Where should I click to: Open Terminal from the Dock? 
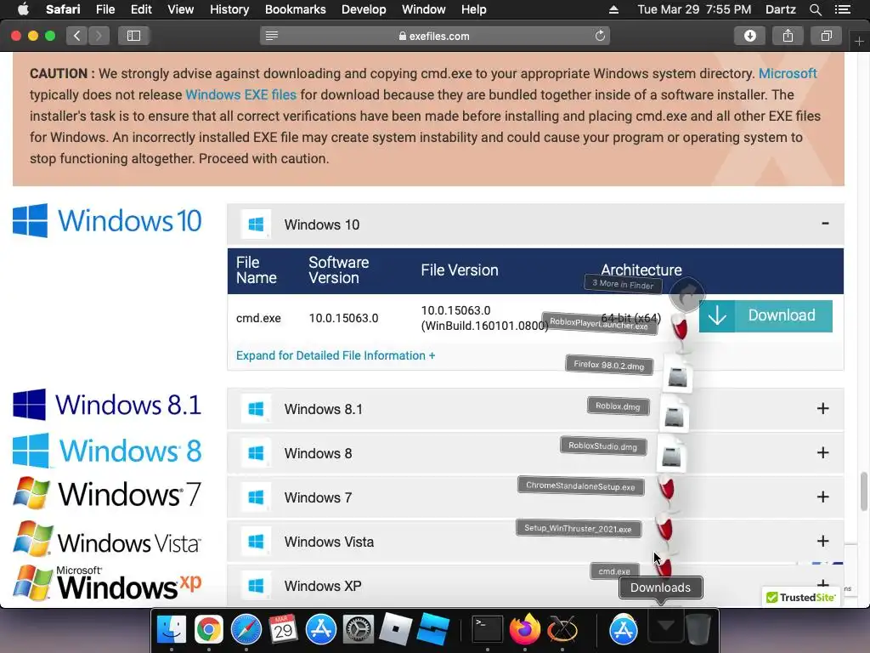point(487,630)
